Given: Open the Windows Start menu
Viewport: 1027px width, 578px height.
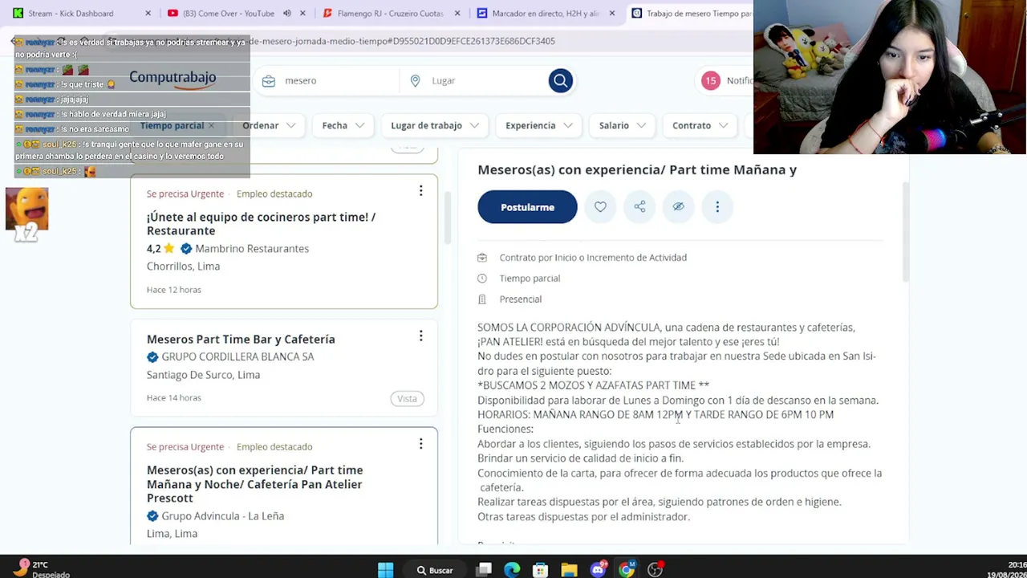Looking at the screenshot, I should [385, 570].
